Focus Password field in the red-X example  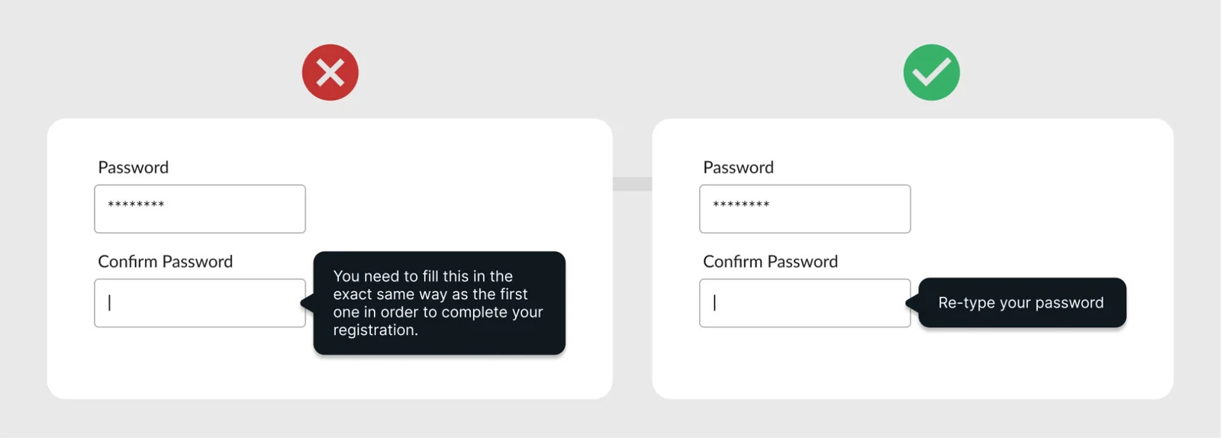[200, 209]
